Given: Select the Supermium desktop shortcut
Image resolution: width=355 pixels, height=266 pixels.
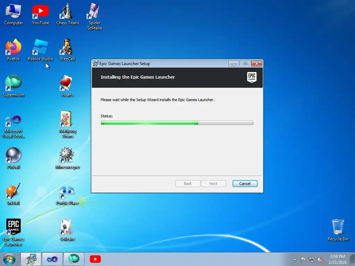Looking at the screenshot, I should [x=14, y=86].
